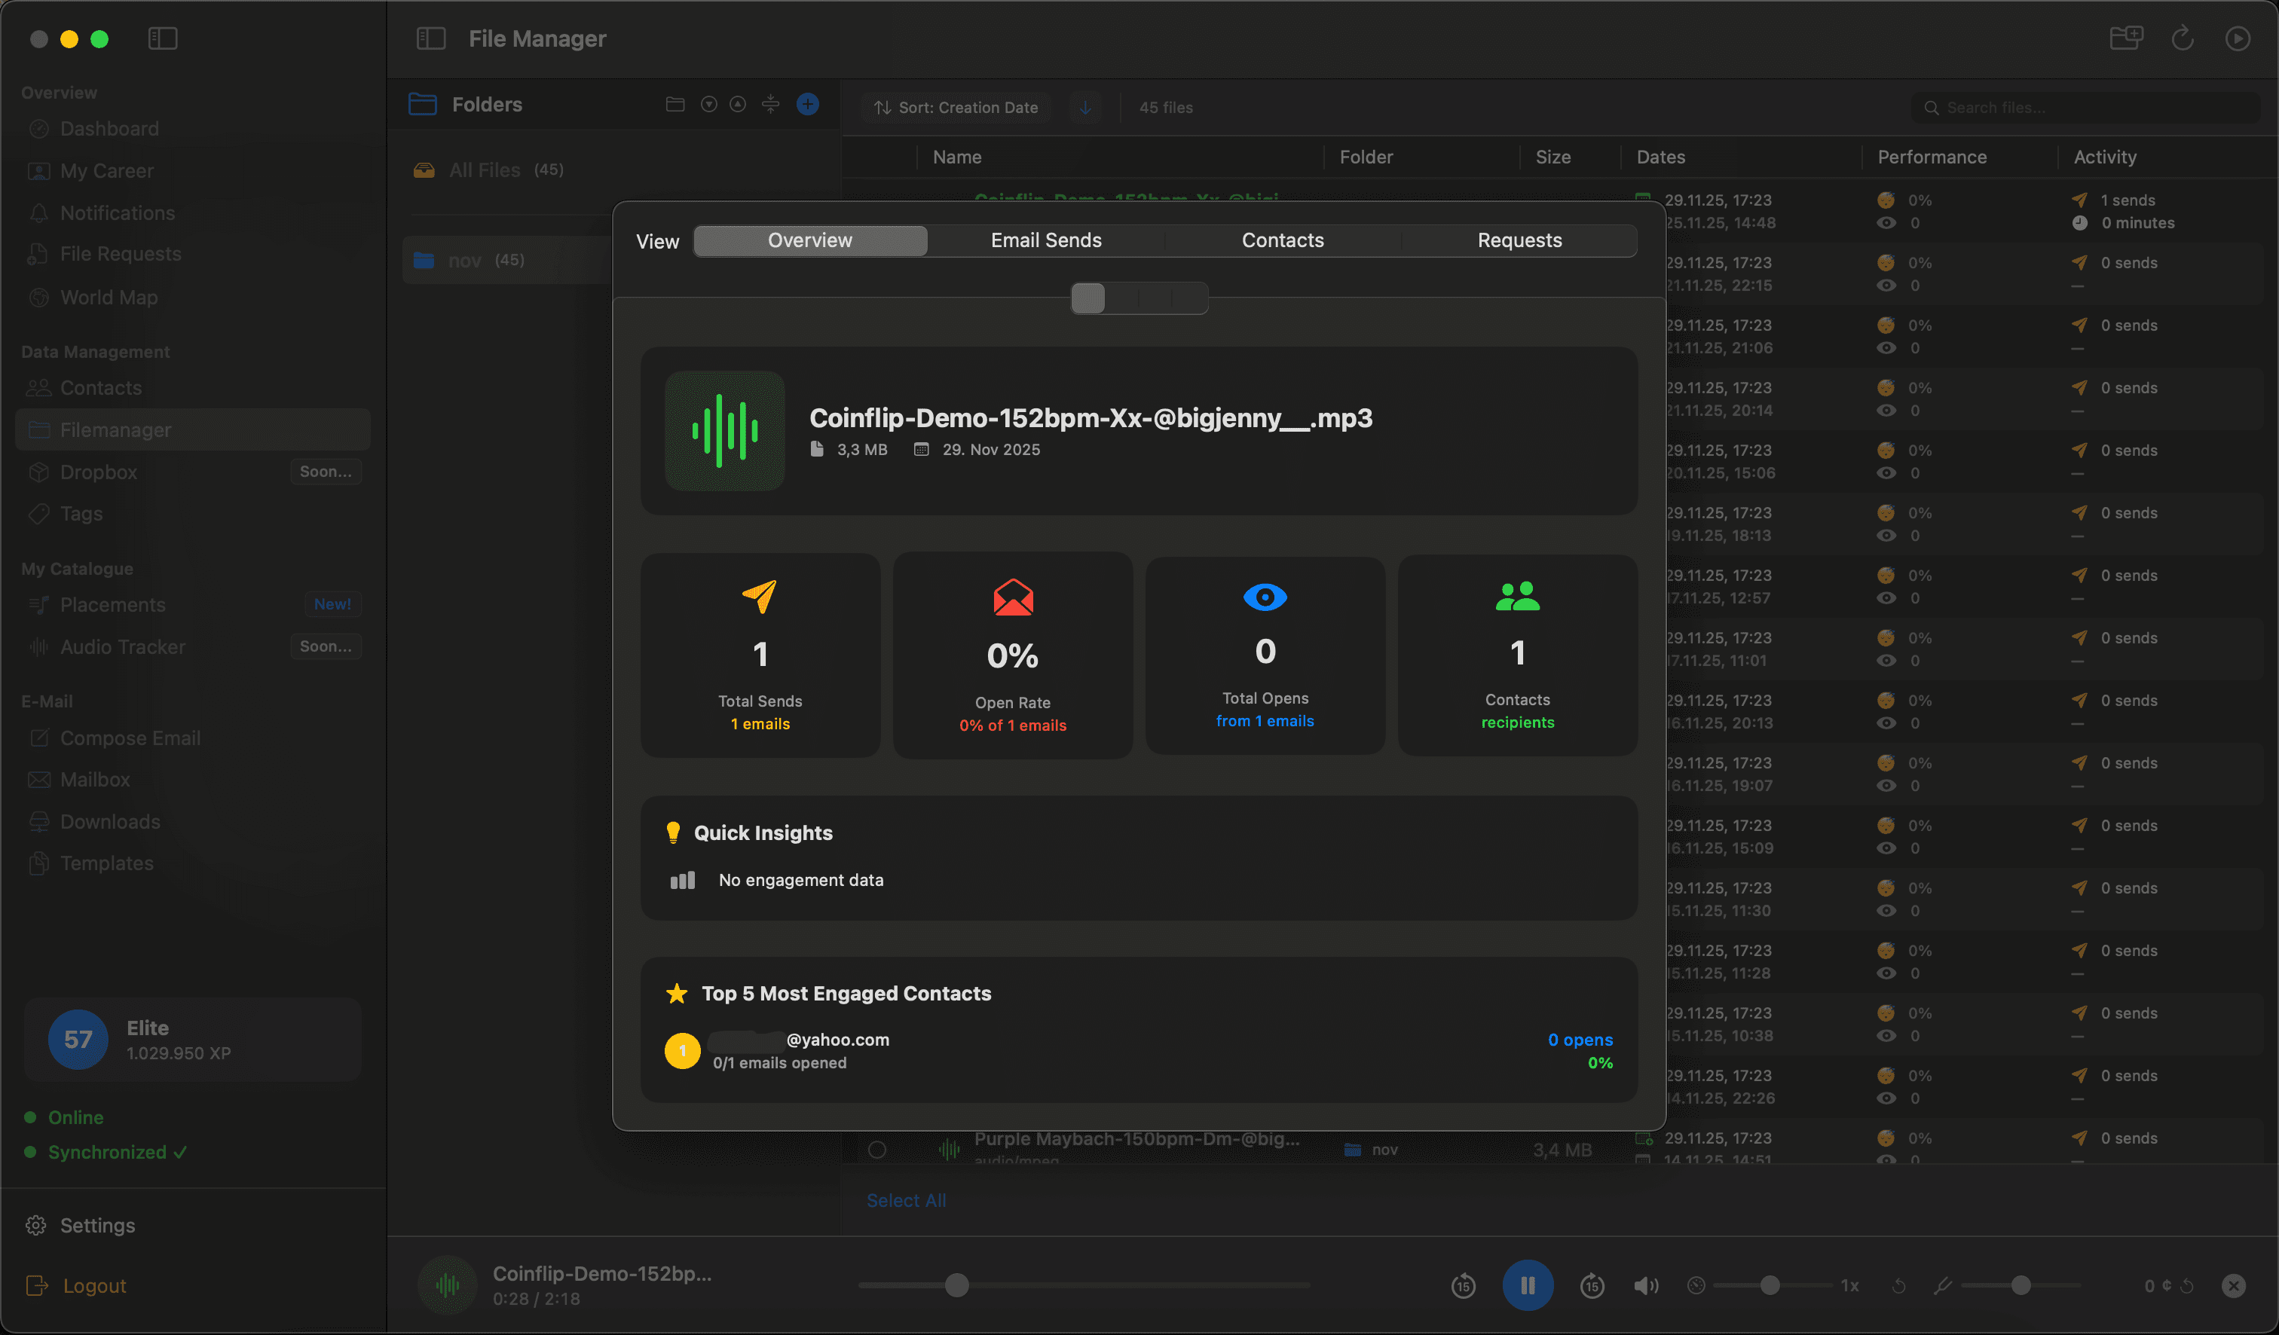Viewport: 2279px width, 1335px height.
Task: Create a new folder from the top toolbar
Action: (x=2125, y=38)
